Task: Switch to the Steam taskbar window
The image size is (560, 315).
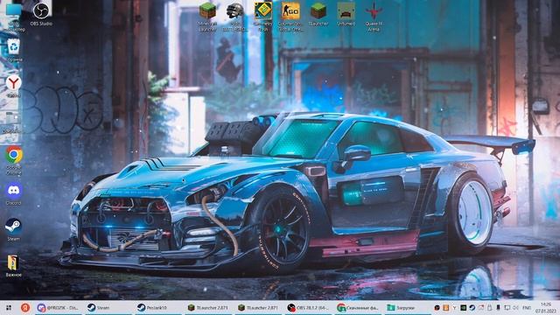Action: [x=108, y=307]
